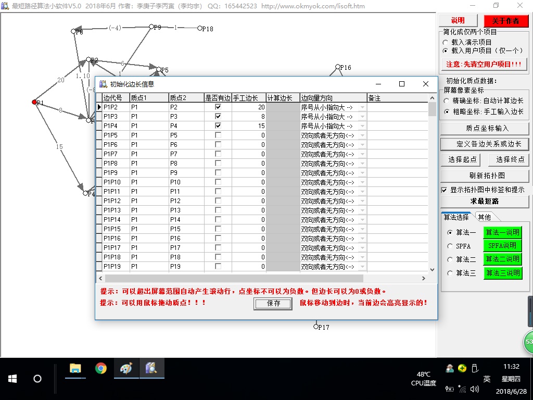Uncheck the P1P3 edge-exists checkbox
Viewport: 533px width, 400px height.
coord(218,116)
